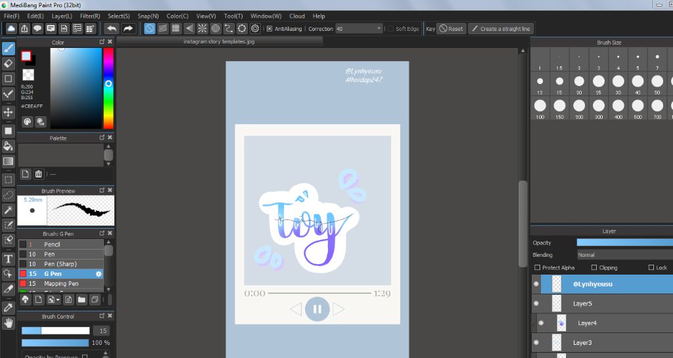Select the Pen (Sharp) brush
Viewport: 673px width, 358px height.
60,263
